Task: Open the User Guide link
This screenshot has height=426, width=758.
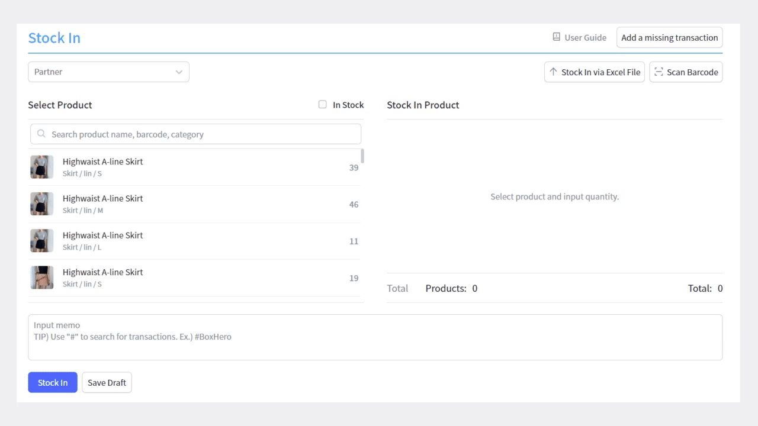Action: (x=585, y=37)
